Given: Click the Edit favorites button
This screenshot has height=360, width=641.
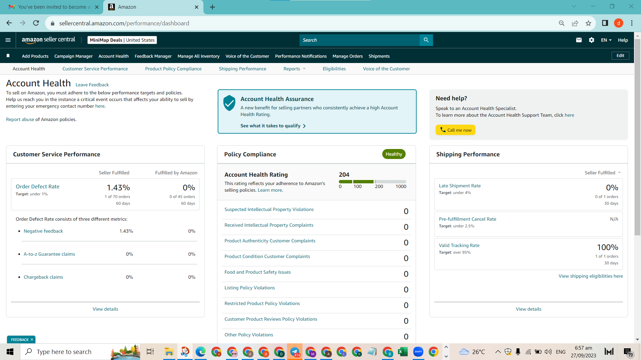Looking at the screenshot, I should coord(620,56).
